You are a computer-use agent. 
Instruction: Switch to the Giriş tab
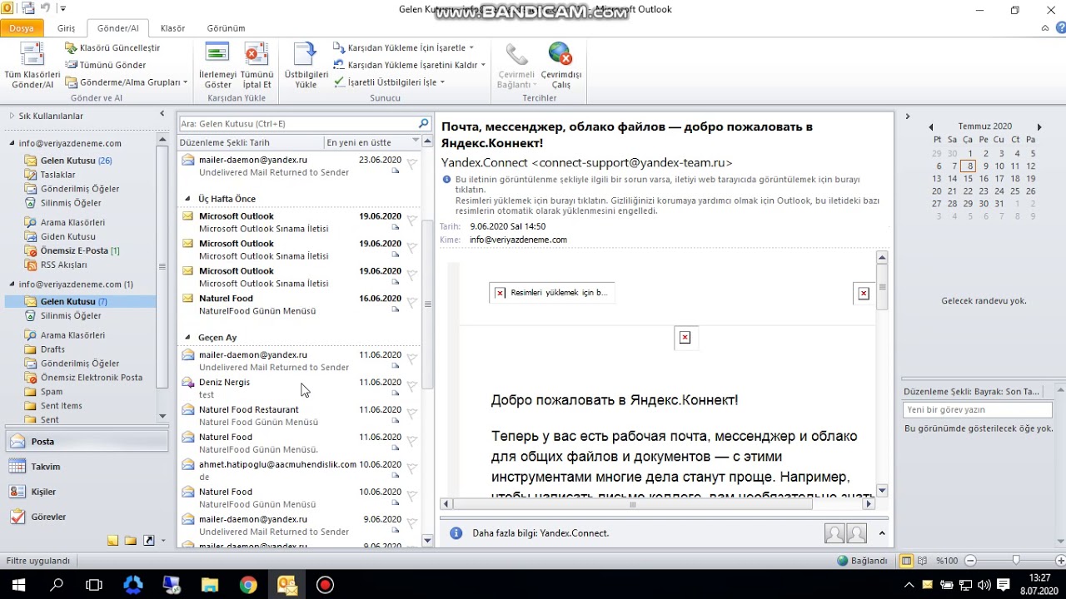(66, 28)
